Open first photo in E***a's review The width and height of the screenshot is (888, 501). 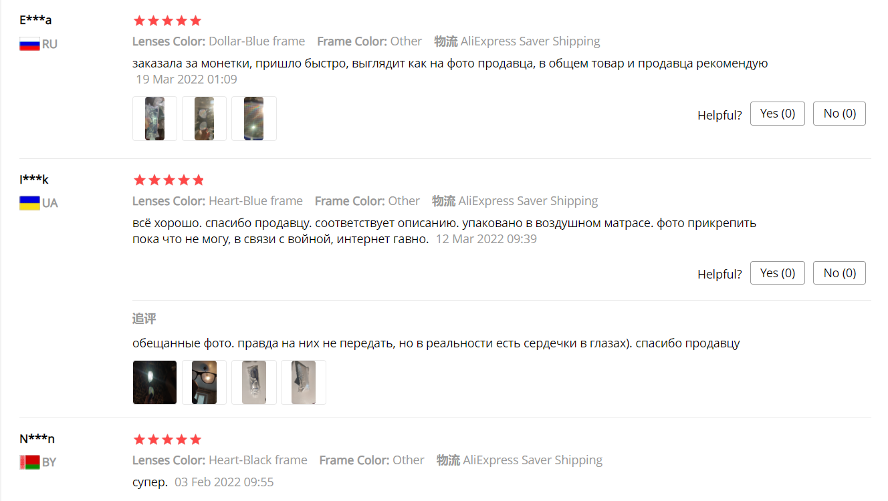[154, 118]
